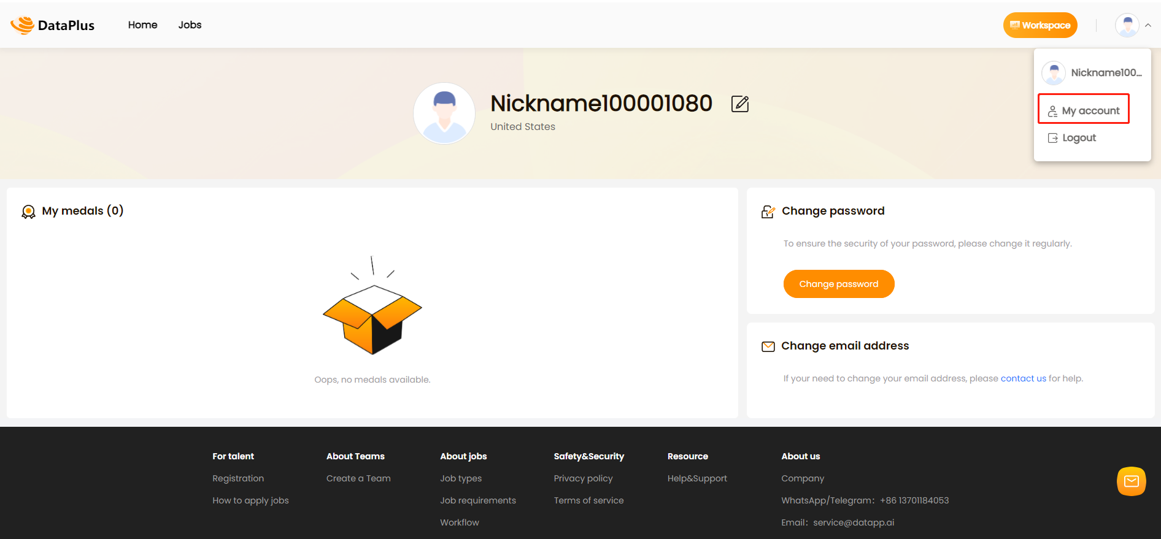Open the Terms of service link
1161x539 pixels.
coord(588,500)
